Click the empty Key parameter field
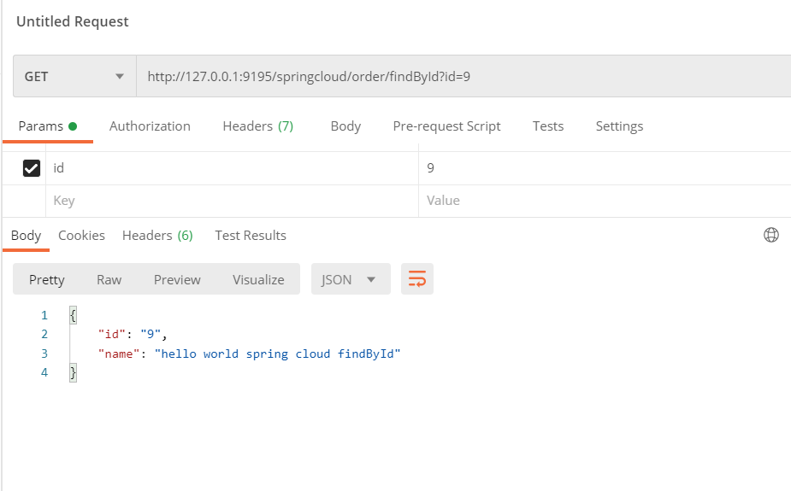This screenshot has width=791, height=491. pos(232,201)
